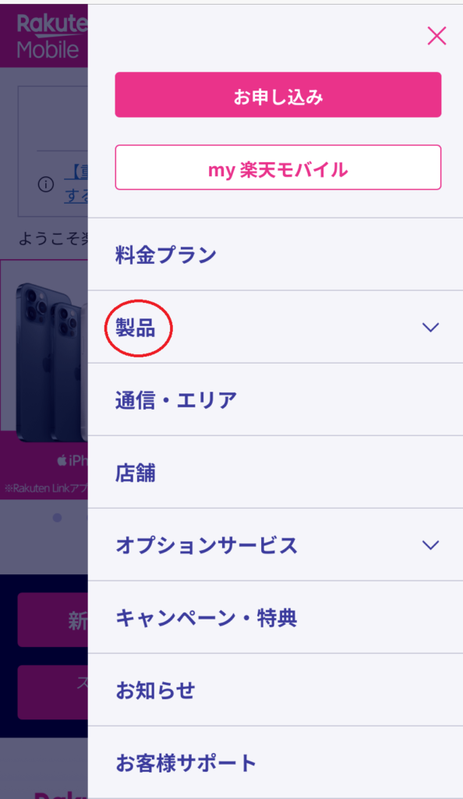Click the Apple iPhone logo caption

pos(72,461)
